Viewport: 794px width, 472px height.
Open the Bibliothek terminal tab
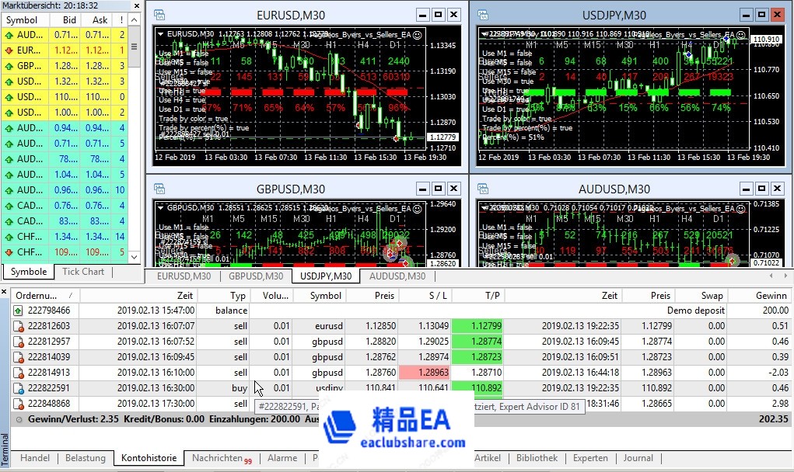[537, 458]
